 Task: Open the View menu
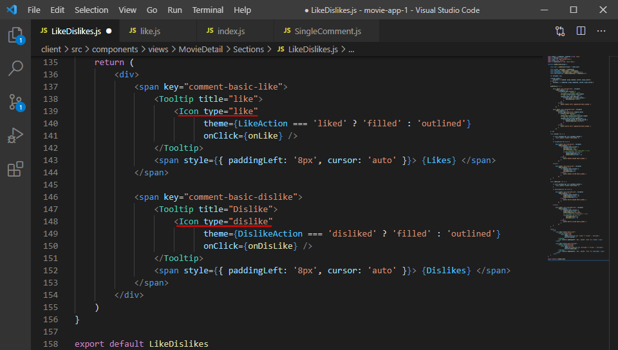[127, 10]
